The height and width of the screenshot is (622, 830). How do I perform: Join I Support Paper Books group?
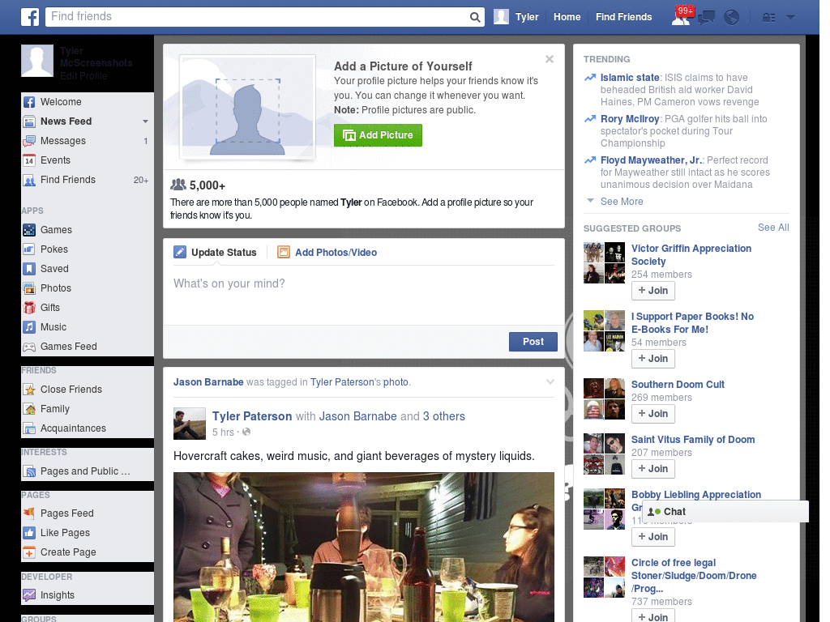pos(653,359)
